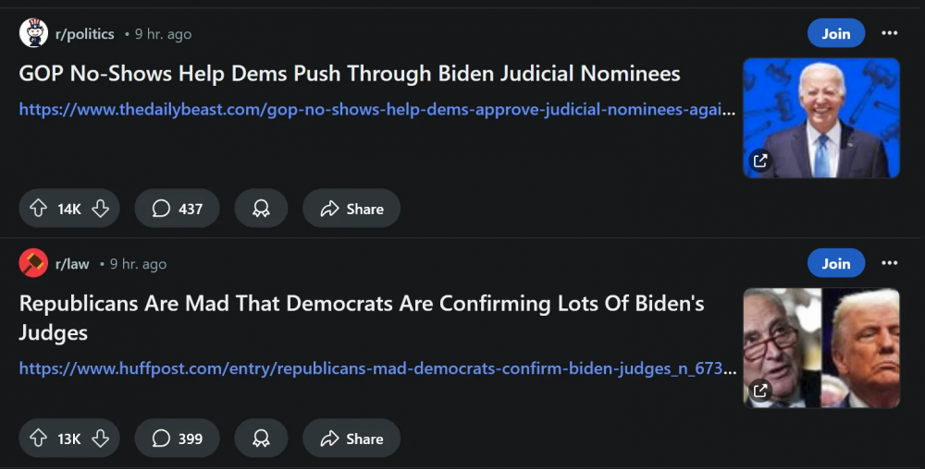Viewport: 925px width, 469px height.
Task: Downvote the Republicans Are Mad post
Action: click(x=101, y=439)
